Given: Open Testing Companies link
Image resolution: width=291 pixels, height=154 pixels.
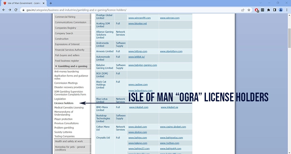Looking at the screenshot, I should pyautogui.click(x=64, y=137).
